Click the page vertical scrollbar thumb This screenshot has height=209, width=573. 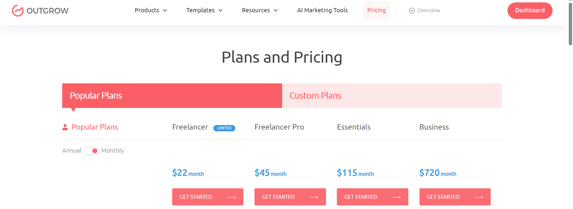click(570, 24)
